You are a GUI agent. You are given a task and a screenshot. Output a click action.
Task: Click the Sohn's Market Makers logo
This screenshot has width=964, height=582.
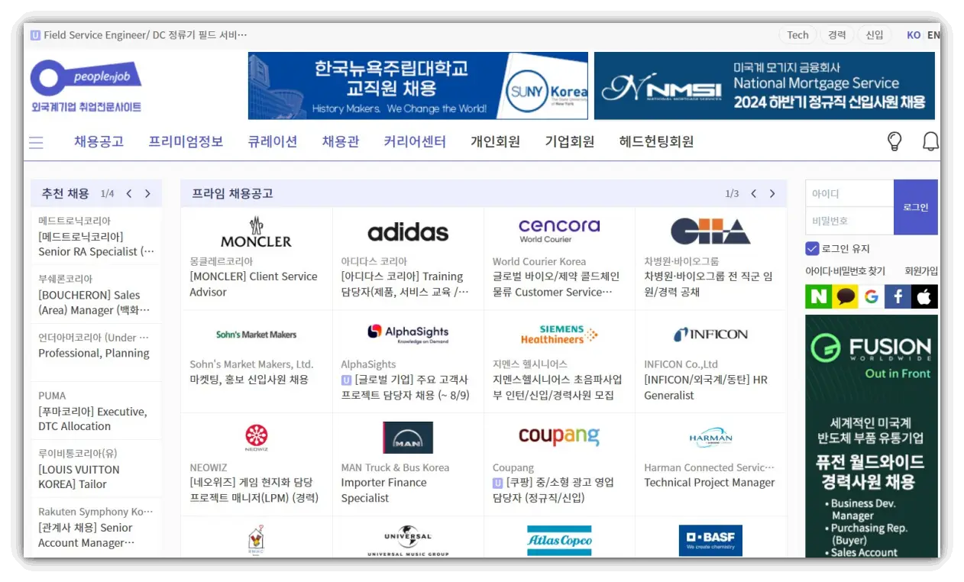point(256,335)
